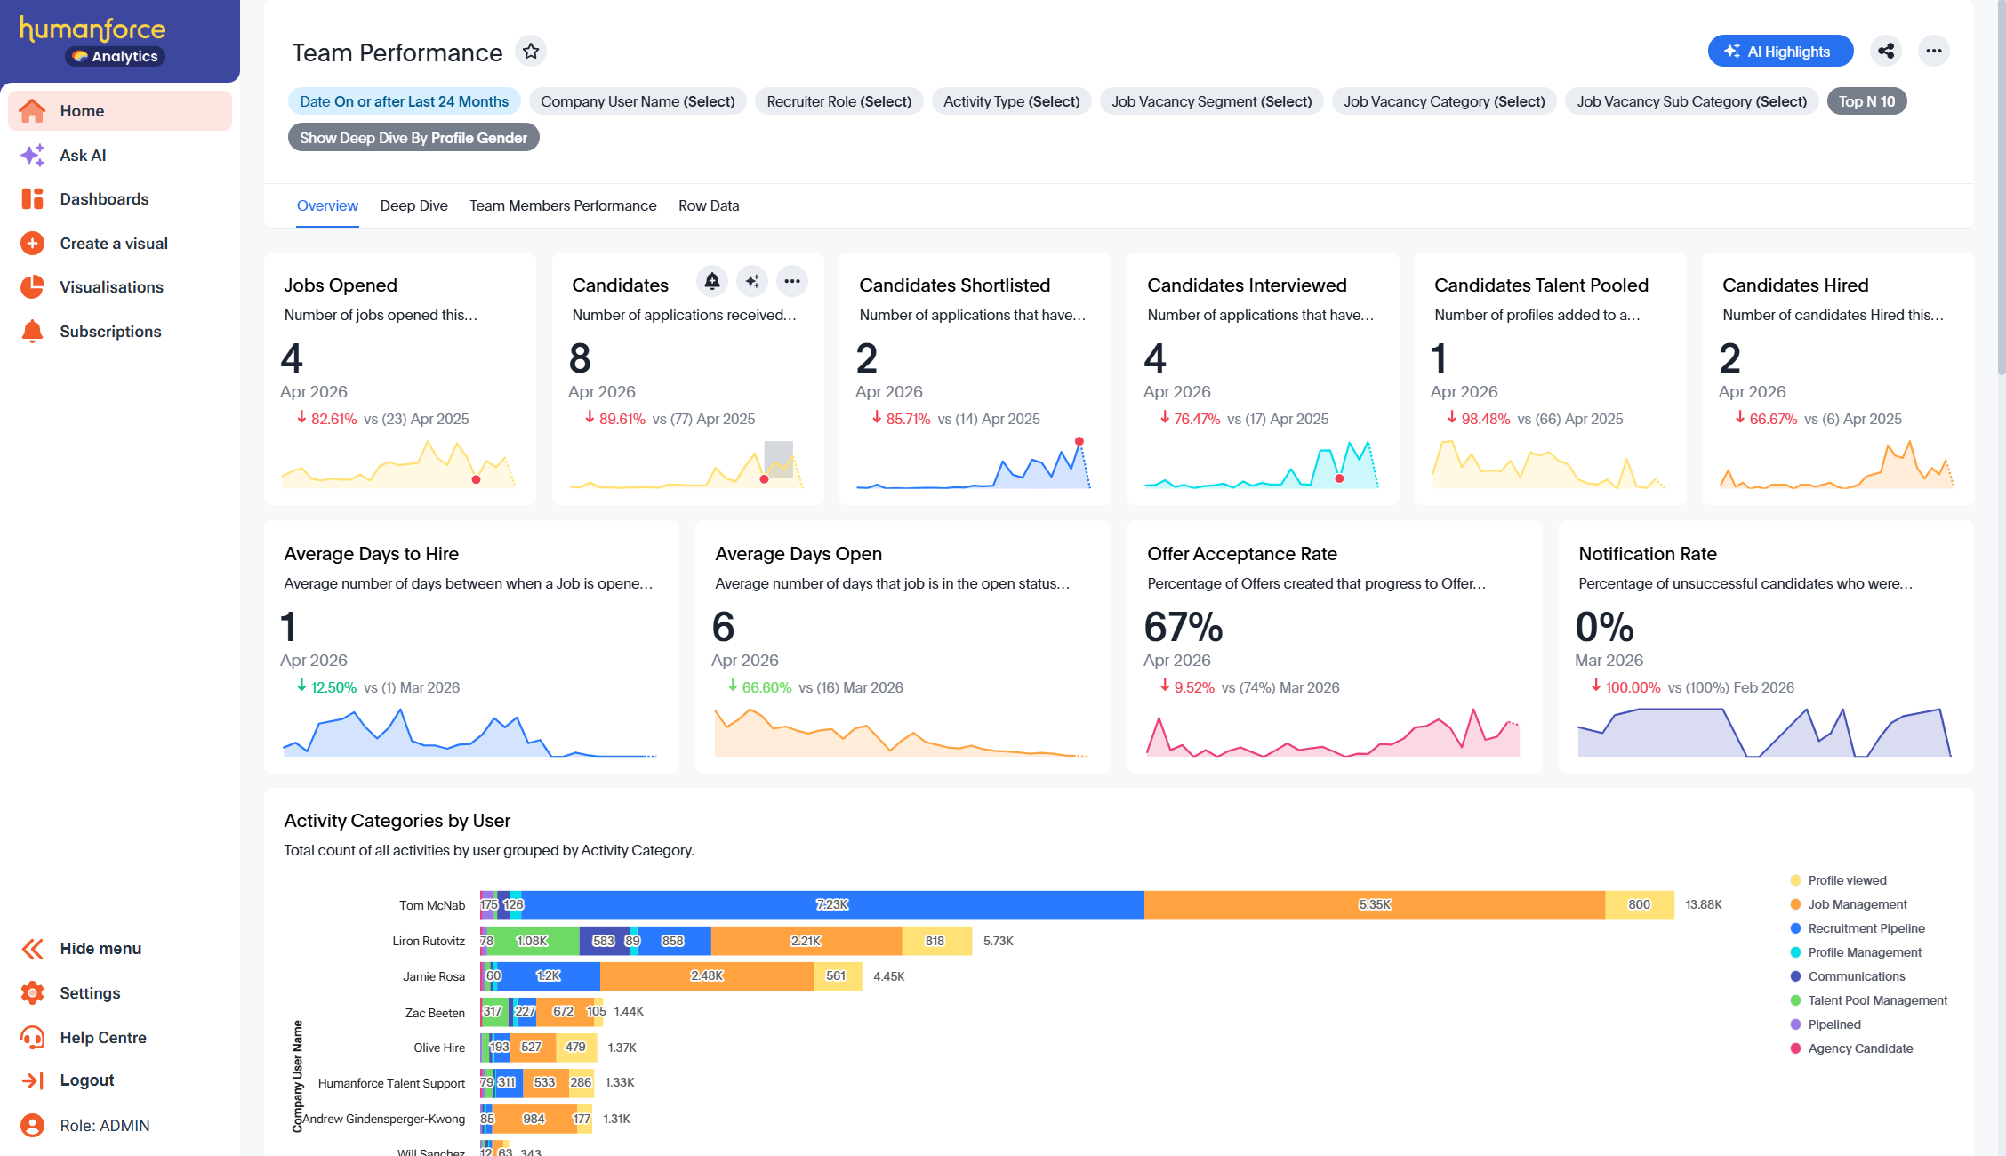Toggle Profile Management legend swatch
The width and height of the screenshot is (2006, 1156).
(x=1795, y=952)
